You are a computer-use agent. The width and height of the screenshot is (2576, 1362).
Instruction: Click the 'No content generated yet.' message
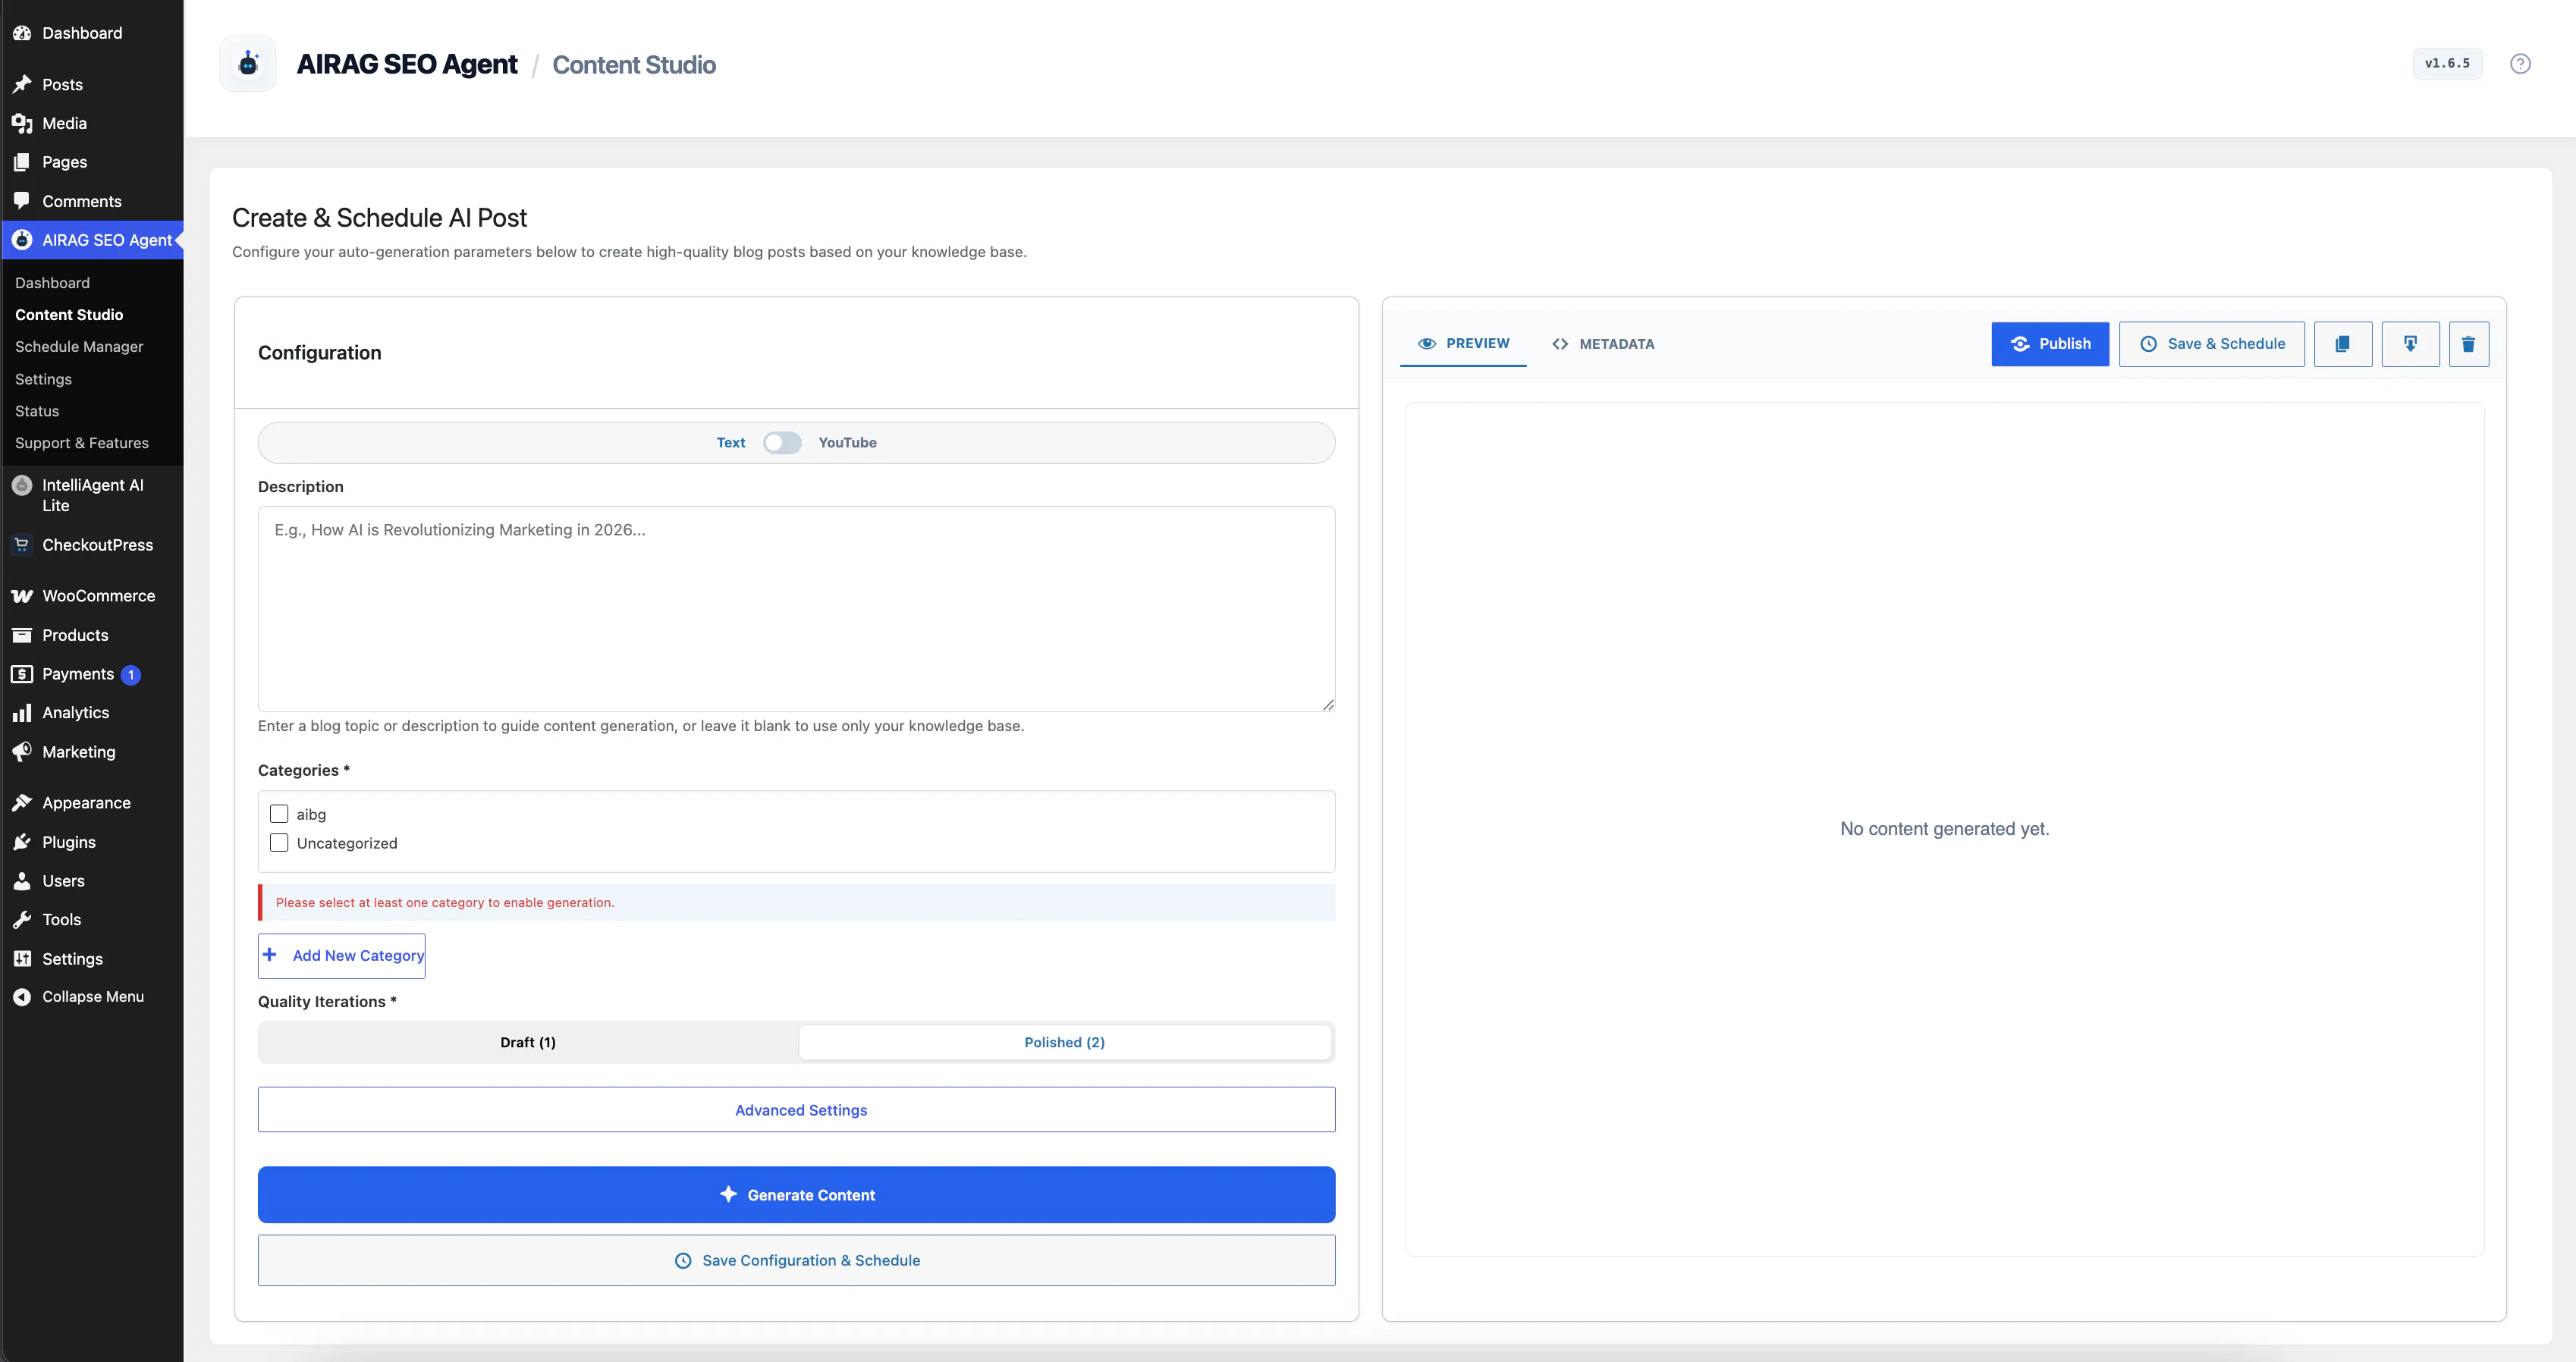coord(1944,829)
